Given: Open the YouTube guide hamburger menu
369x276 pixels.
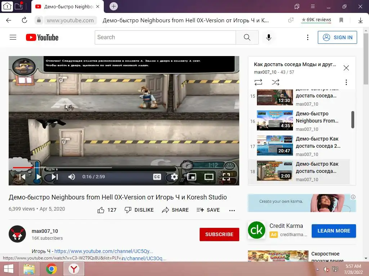Looking at the screenshot, I should point(13,37).
